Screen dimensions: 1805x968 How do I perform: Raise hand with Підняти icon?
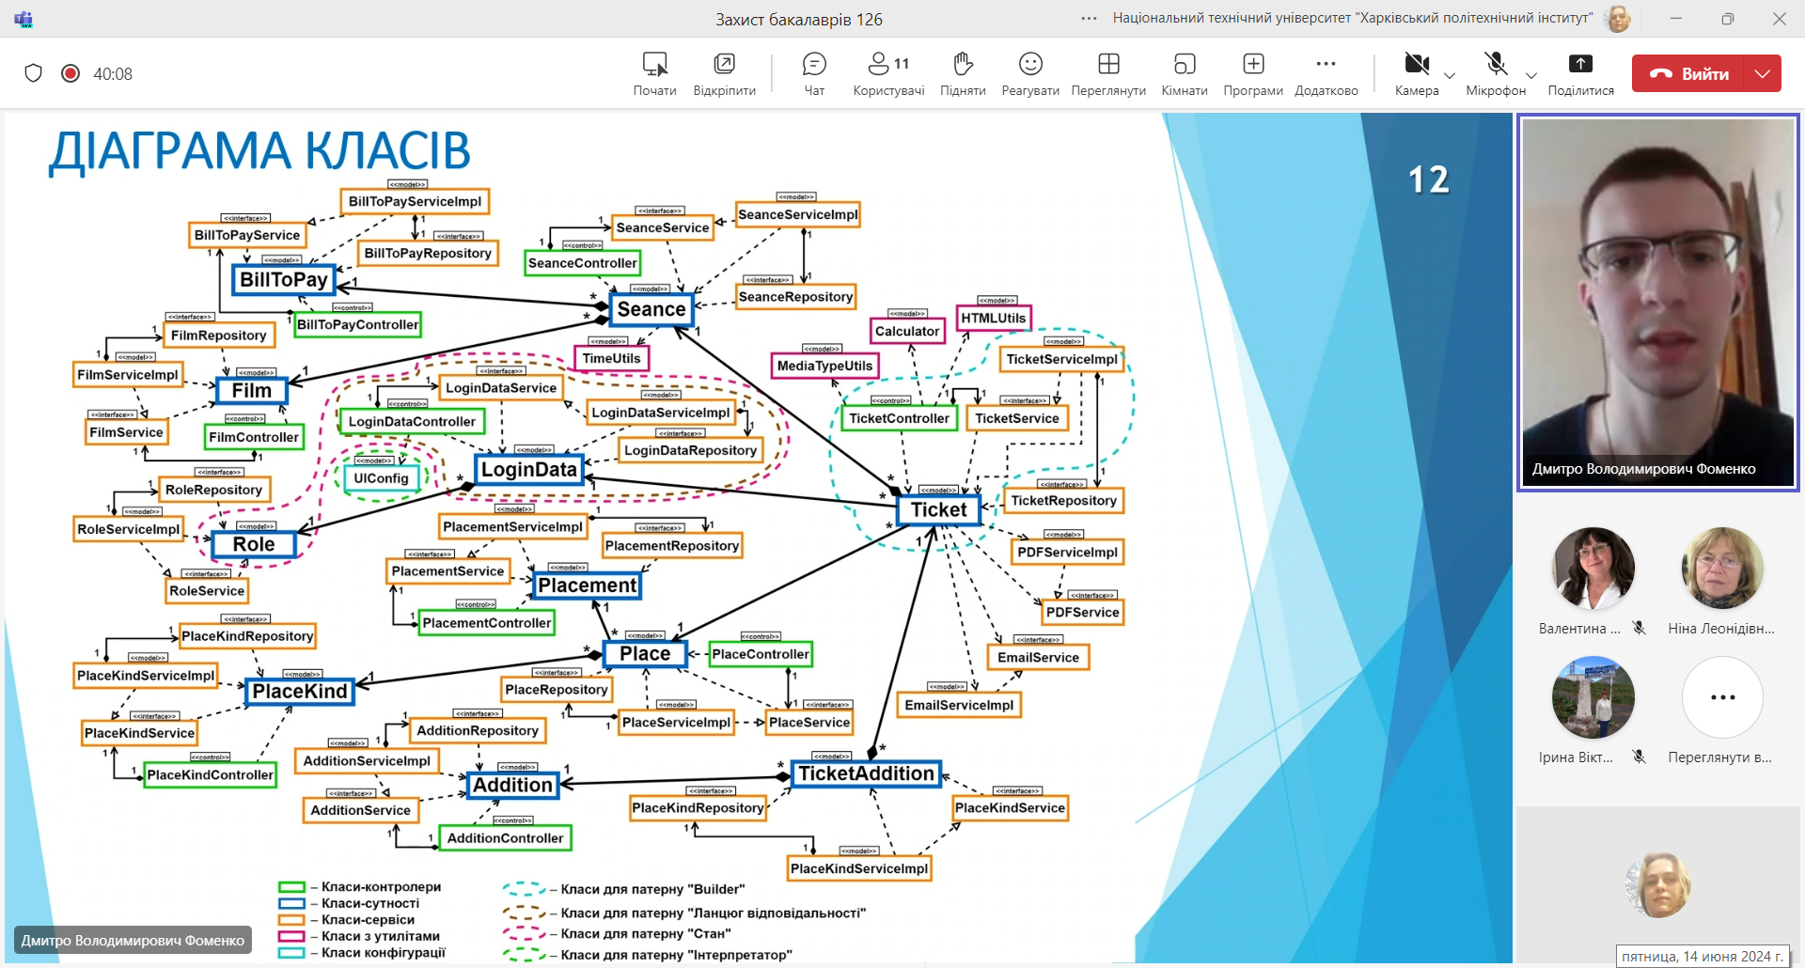click(963, 73)
